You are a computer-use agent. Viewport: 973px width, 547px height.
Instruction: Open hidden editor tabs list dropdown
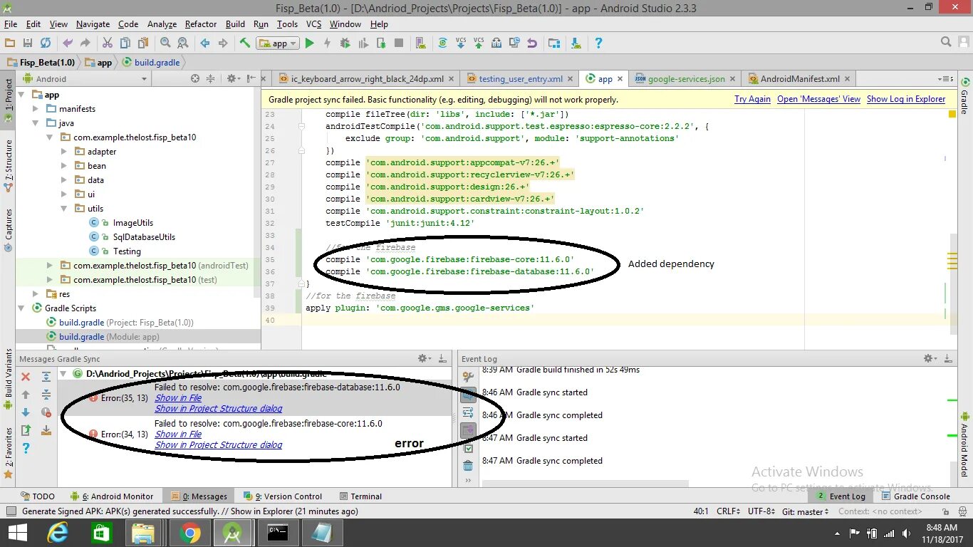(945, 79)
